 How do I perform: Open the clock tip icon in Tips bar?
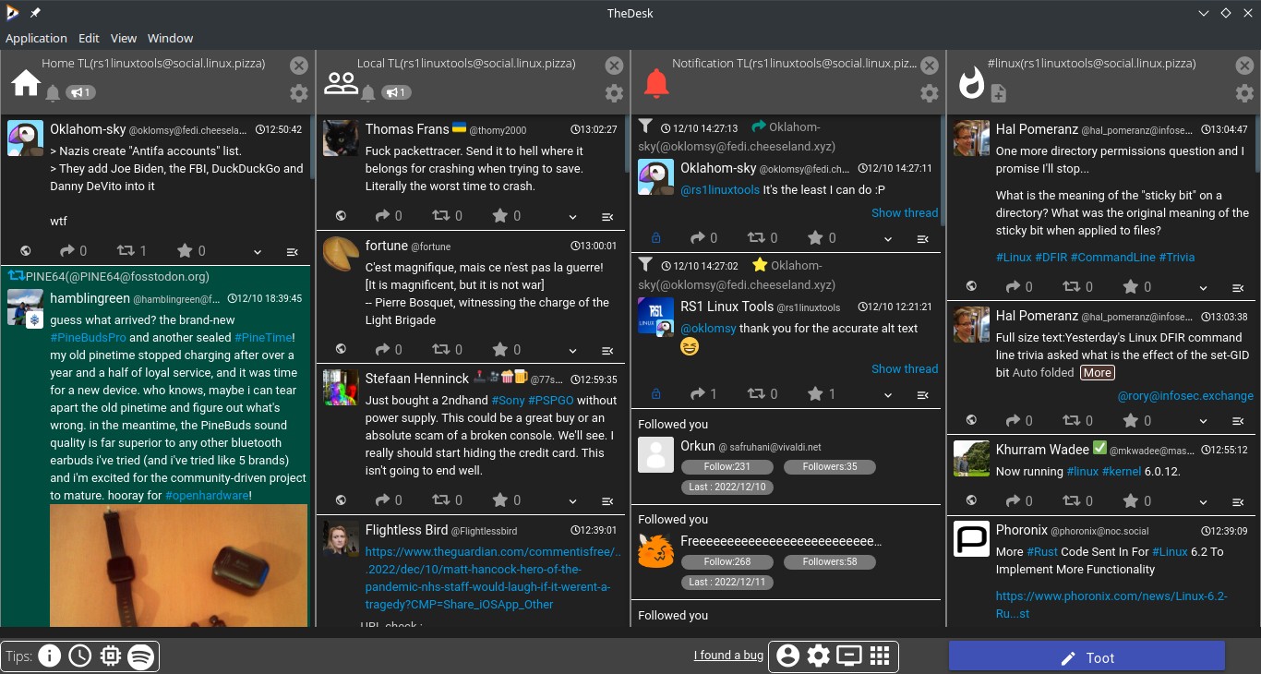coord(79,656)
